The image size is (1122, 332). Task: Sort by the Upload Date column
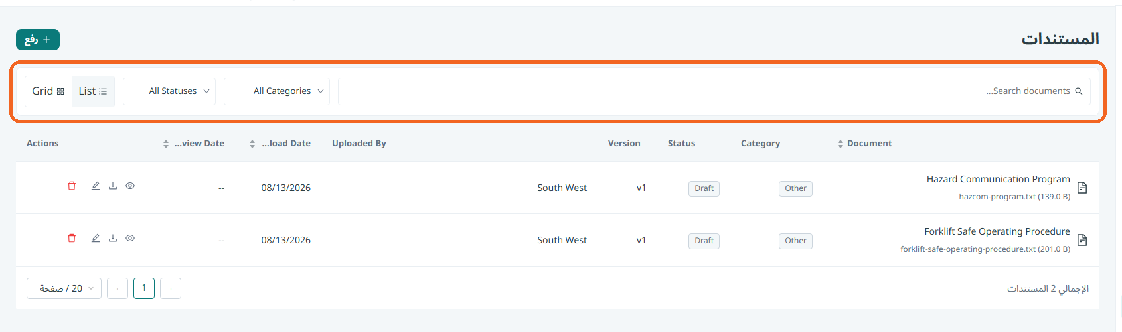(x=280, y=144)
